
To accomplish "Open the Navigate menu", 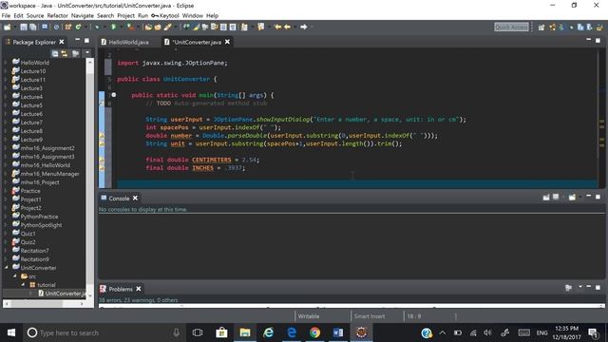I will click(83, 15).
